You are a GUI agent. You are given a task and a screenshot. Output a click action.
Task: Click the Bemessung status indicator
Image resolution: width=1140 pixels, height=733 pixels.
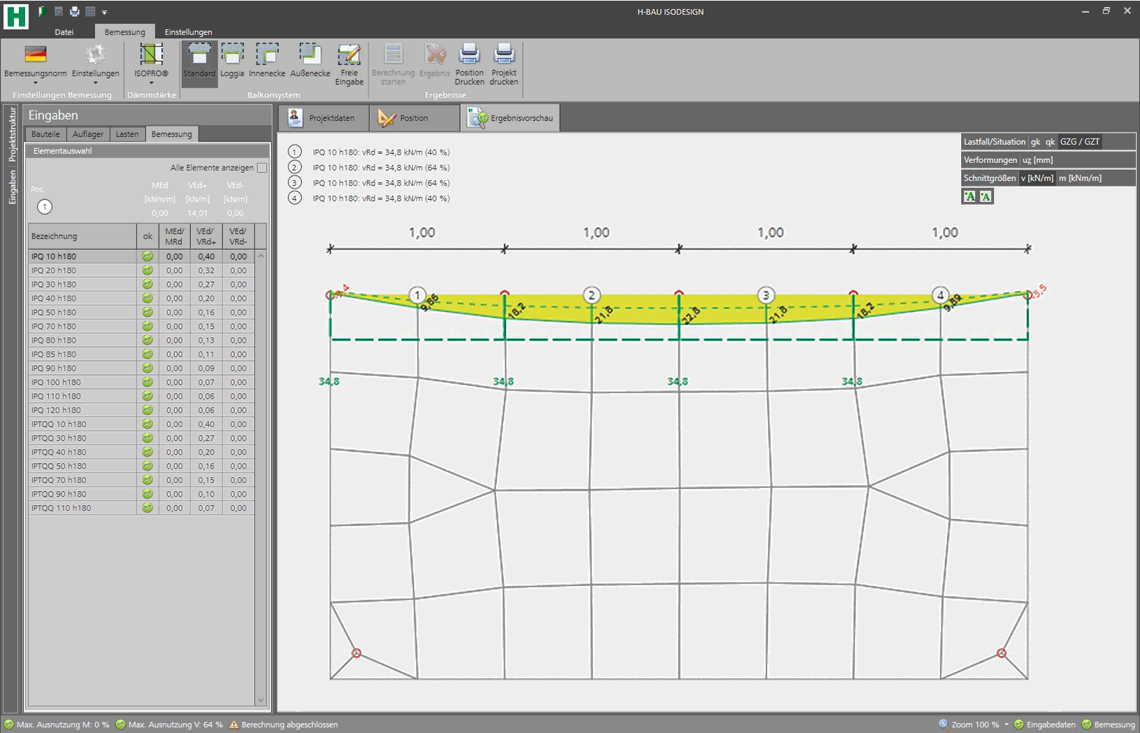tap(1109, 725)
